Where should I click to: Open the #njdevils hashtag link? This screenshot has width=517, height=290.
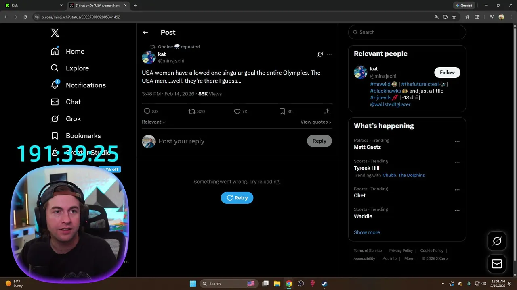click(380, 97)
